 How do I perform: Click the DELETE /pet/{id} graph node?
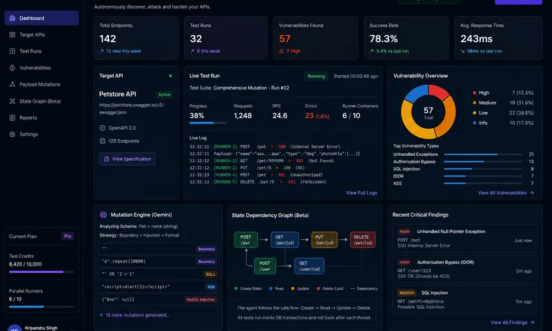(x=363, y=240)
